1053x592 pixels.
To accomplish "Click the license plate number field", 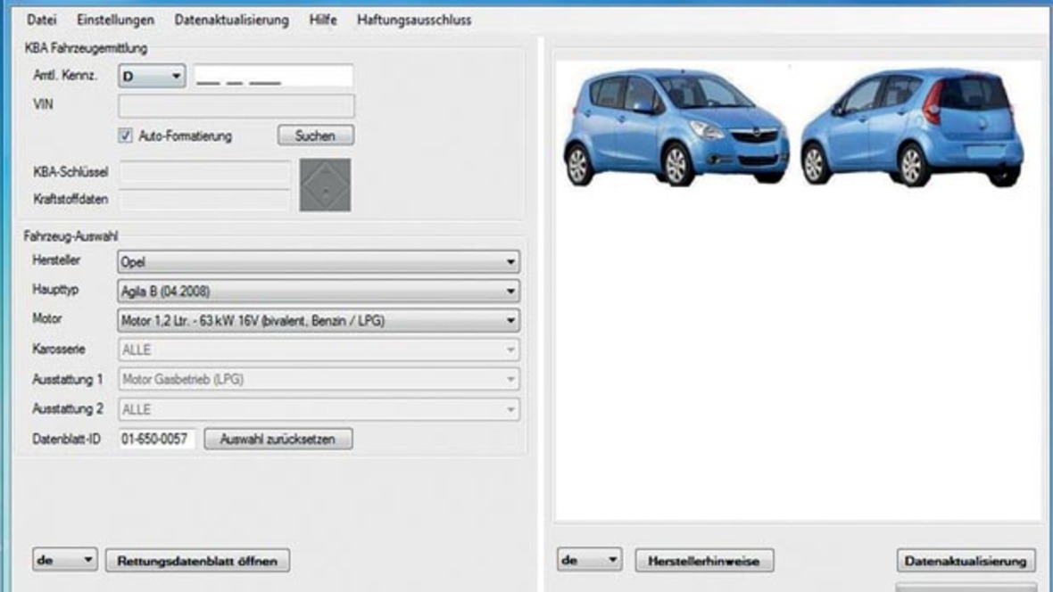I will point(273,76).
